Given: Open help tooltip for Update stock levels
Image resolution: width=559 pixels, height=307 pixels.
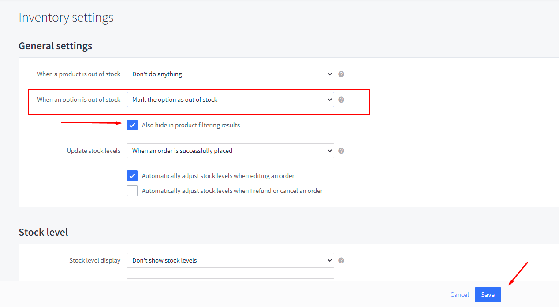Looking at the screenshot, I should (x=341, y=151).
